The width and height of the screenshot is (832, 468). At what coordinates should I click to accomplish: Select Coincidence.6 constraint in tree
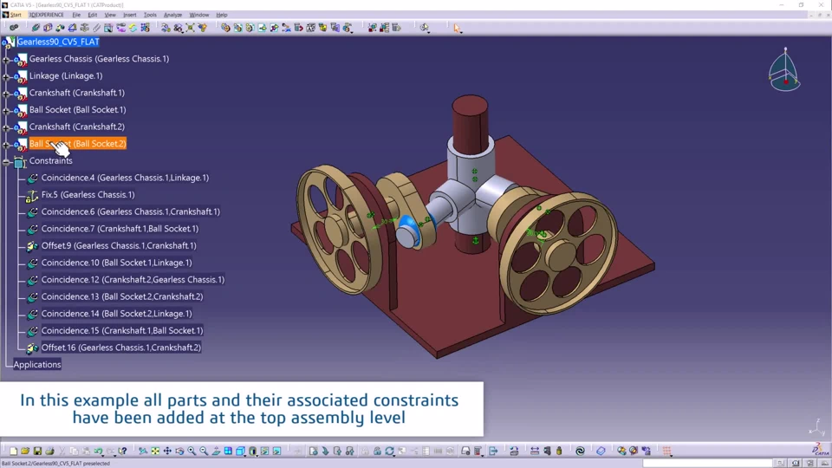[131, 211]
